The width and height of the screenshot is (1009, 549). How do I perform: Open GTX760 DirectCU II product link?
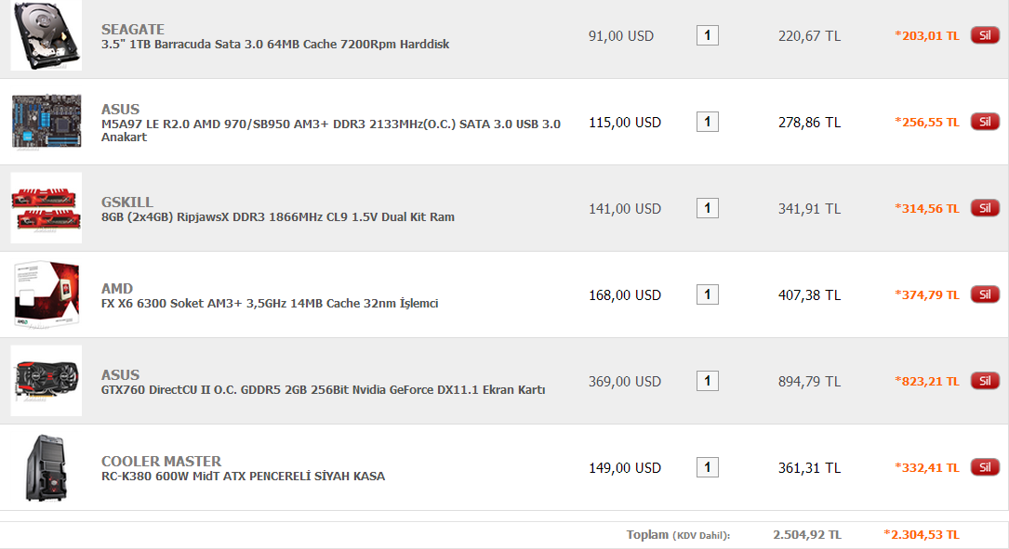coord(323,390)
